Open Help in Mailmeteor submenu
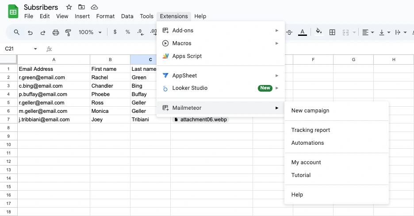 pos(336,195)
